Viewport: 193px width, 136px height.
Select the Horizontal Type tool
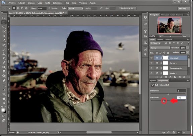point(4,85)
